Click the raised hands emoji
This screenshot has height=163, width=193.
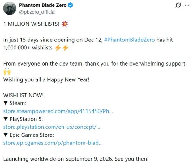7,72
